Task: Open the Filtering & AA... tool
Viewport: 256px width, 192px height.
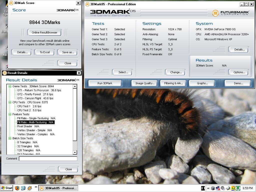Action: [x=173, y=83]
